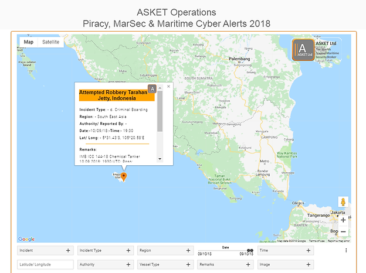Click Report a map error link
366x273 pixels.
[338, 241]
